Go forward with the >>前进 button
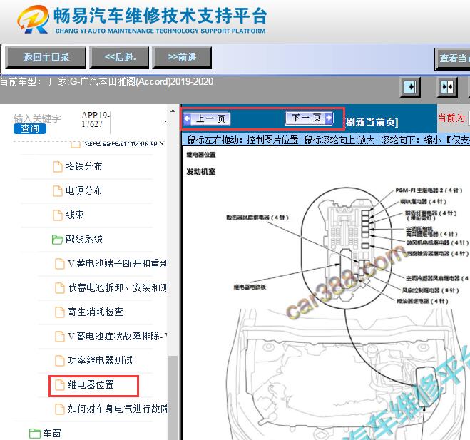The width and height of the screenshot is (470, 440). point(182,58)
